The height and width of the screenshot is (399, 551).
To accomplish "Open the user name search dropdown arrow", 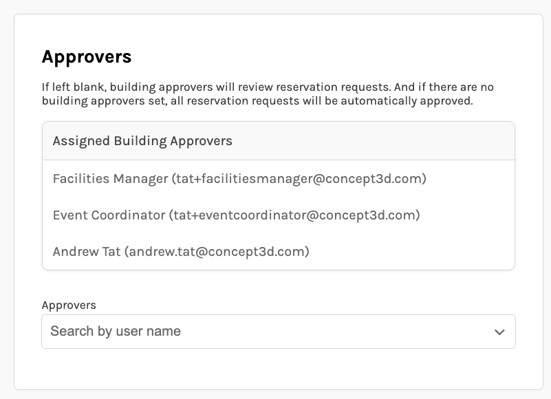I will (499, 332).
